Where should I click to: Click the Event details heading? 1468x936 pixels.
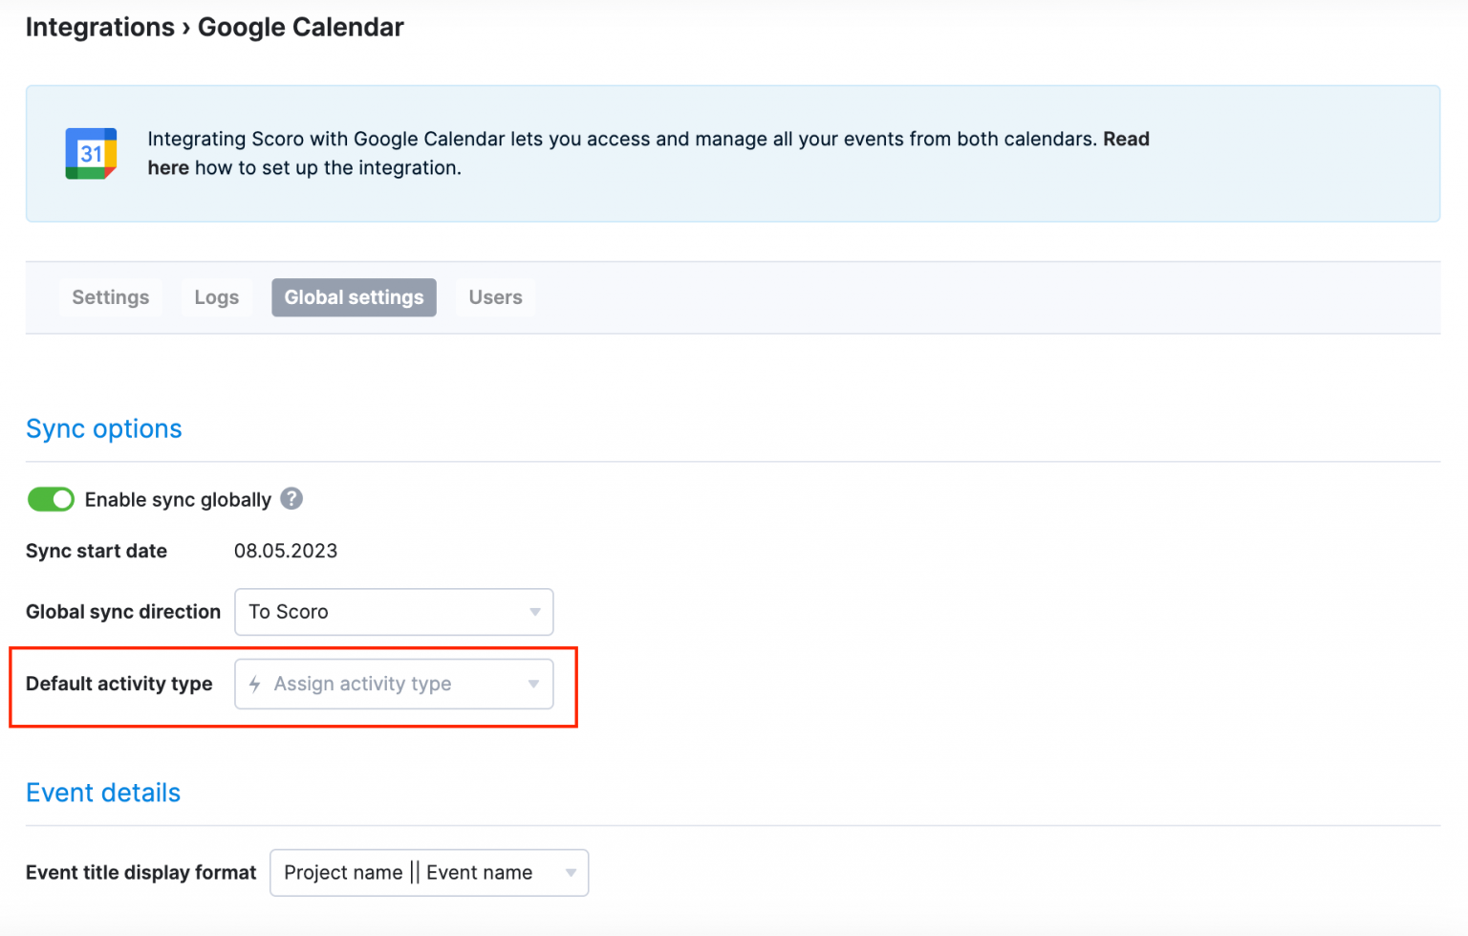pyautogui.click(x=102, y=792)
